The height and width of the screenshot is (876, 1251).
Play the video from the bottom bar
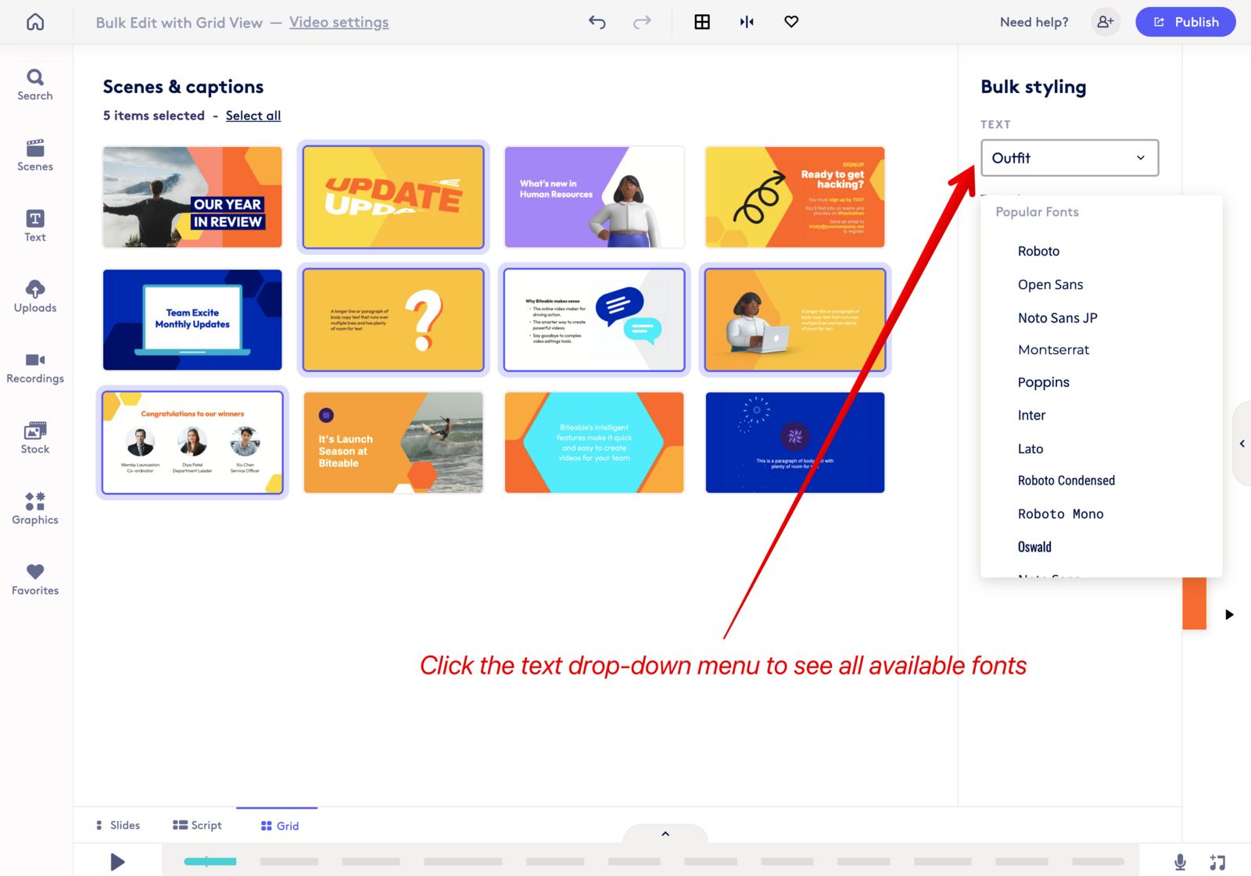pos(117,862)
